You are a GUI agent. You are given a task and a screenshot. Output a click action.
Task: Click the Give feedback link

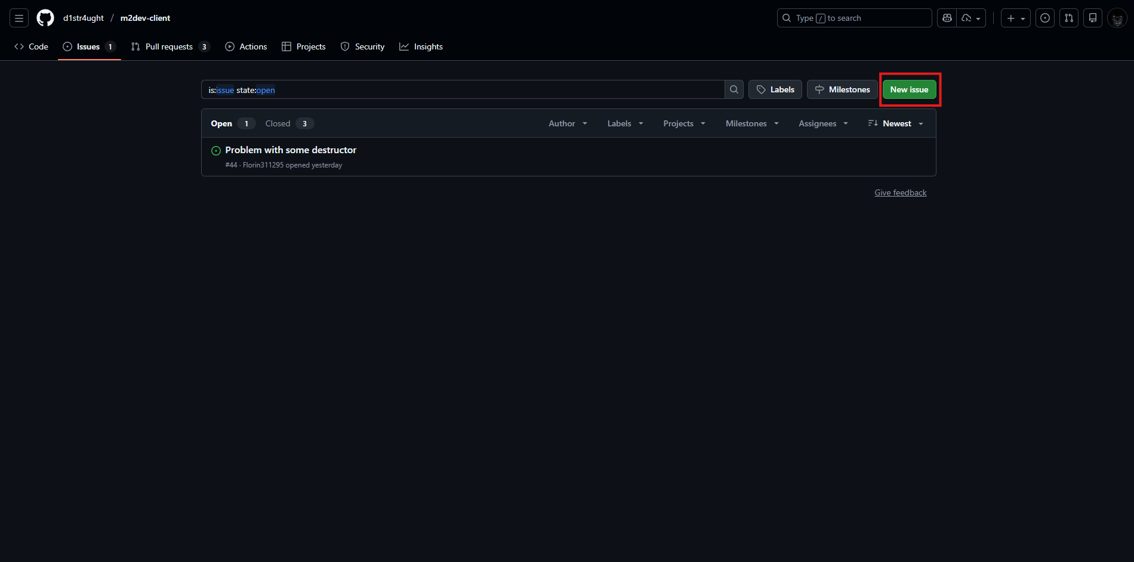tap(900, 193)
